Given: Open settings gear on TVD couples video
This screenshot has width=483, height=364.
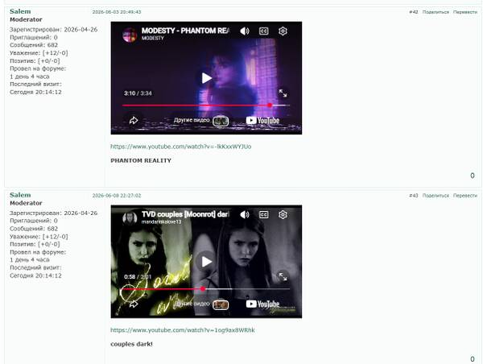Looking at the screenshot, I should tap(283, 214).
